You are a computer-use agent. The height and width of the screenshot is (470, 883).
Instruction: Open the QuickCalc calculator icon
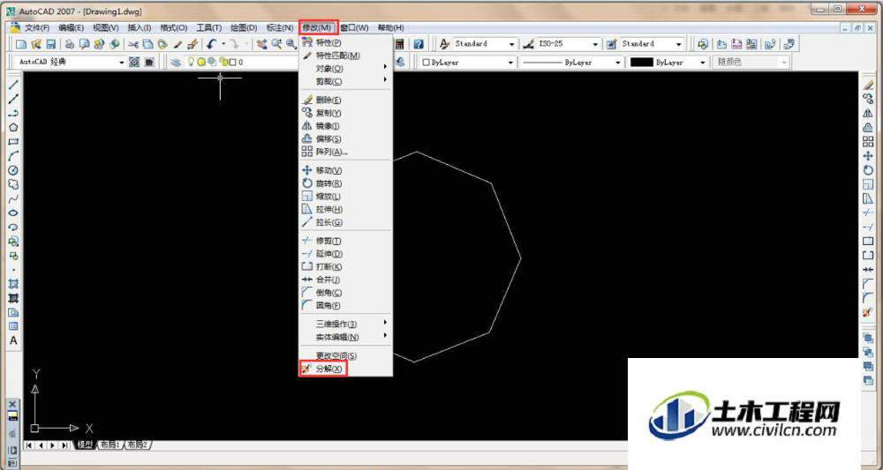pyautogui.click(x=399, y=44)
